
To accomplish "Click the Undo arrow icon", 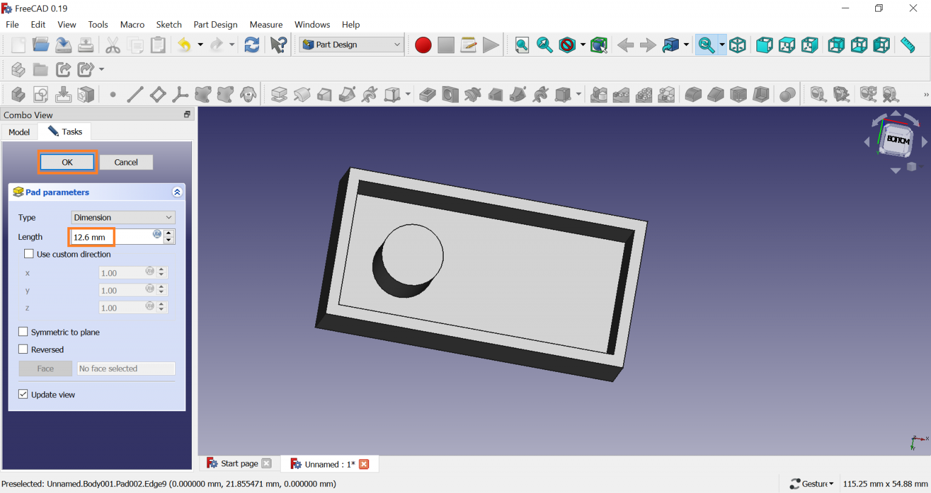I will pos(184,45).
